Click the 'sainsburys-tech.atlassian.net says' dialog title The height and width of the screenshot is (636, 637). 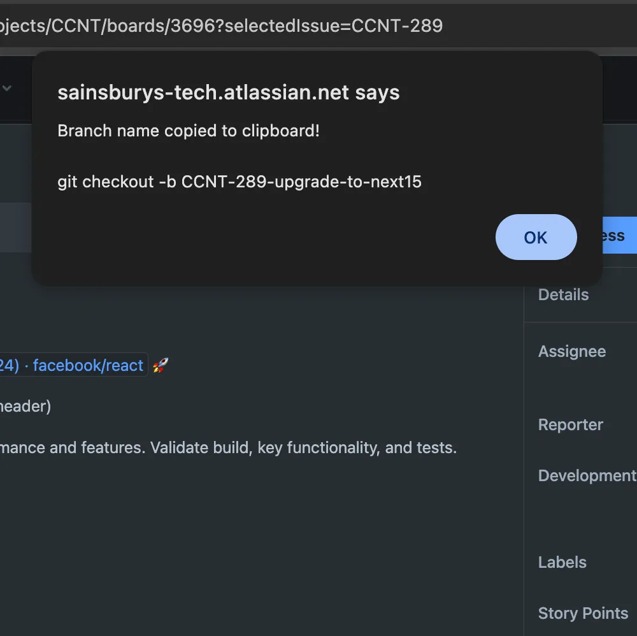pyautogui.click(x=228, y=92)
